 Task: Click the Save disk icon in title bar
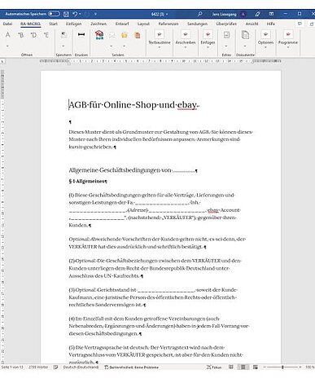point(66,14)
